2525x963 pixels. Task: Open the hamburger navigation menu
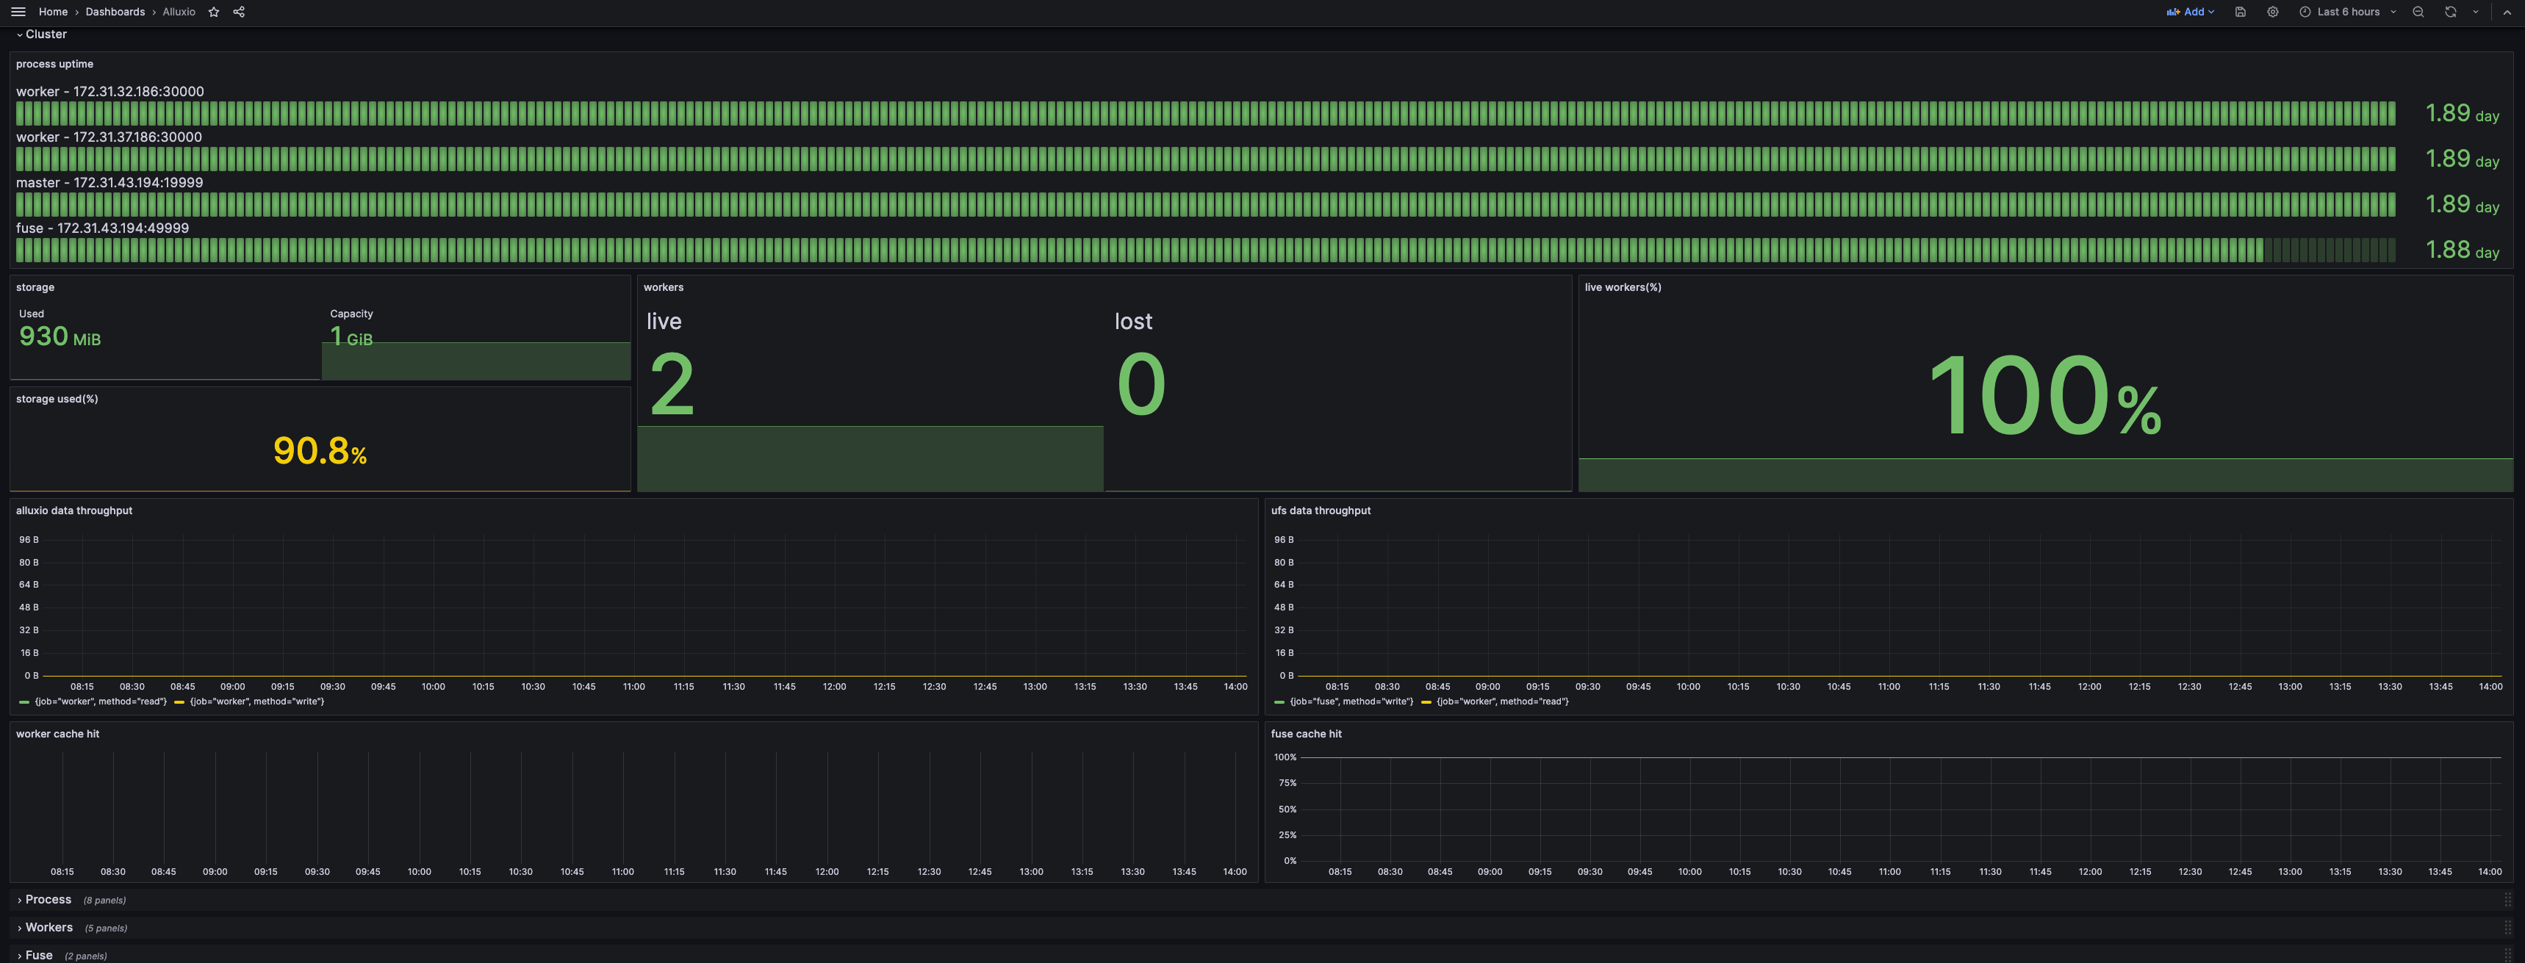click(18, 12)
